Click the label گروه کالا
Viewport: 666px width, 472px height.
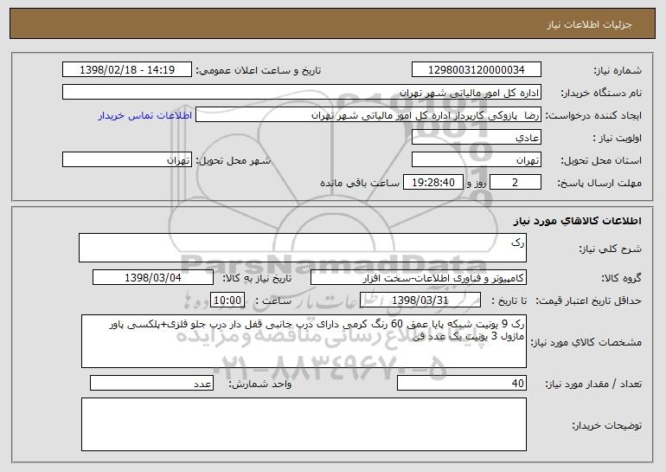tap(621, 279)
